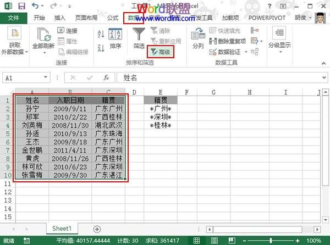Open the user account 胡俊 dropdown
The image size is (330, 245).
point(303,18)
